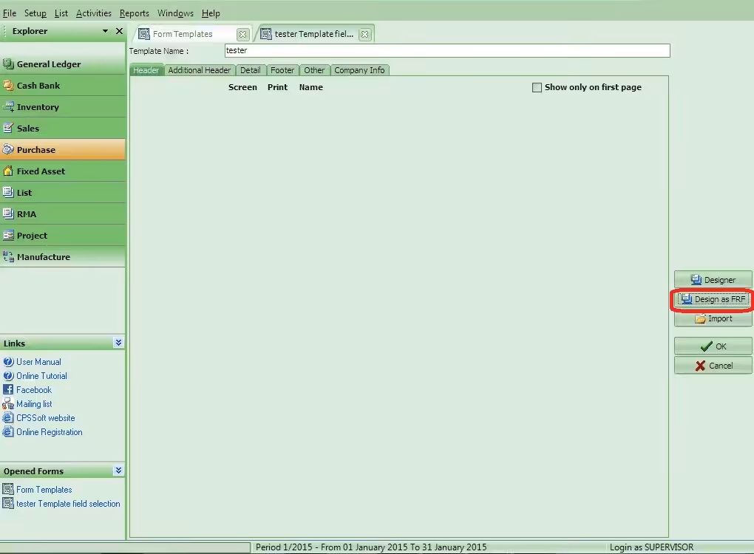Select the Other tab

(x=314, y=70)
